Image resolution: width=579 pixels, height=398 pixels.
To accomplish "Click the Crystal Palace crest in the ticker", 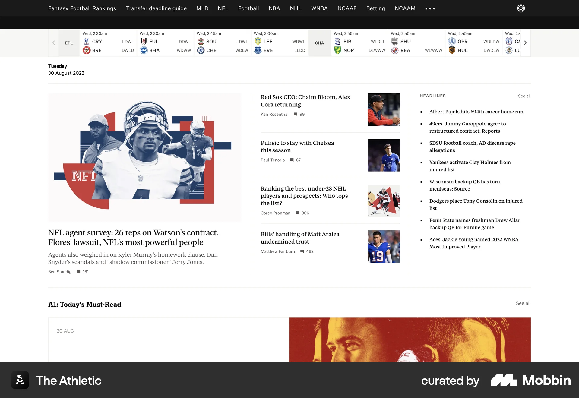I will (87, 42).
